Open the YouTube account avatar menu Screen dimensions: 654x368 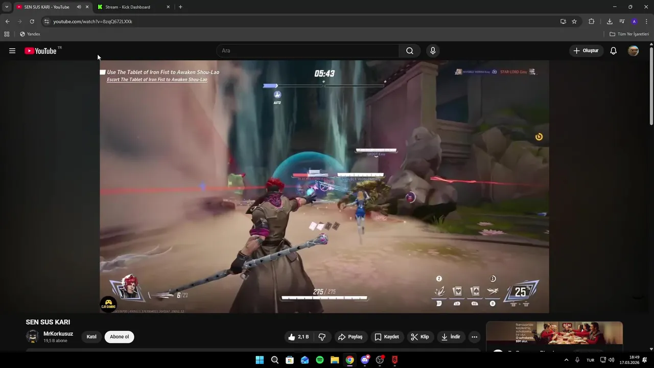(633, 51)
